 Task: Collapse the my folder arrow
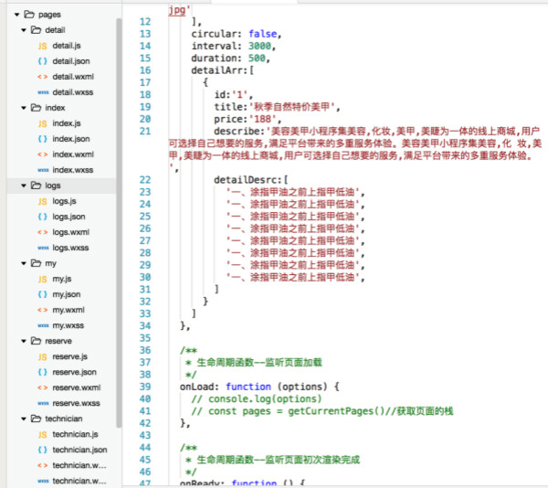pos(24,263)
